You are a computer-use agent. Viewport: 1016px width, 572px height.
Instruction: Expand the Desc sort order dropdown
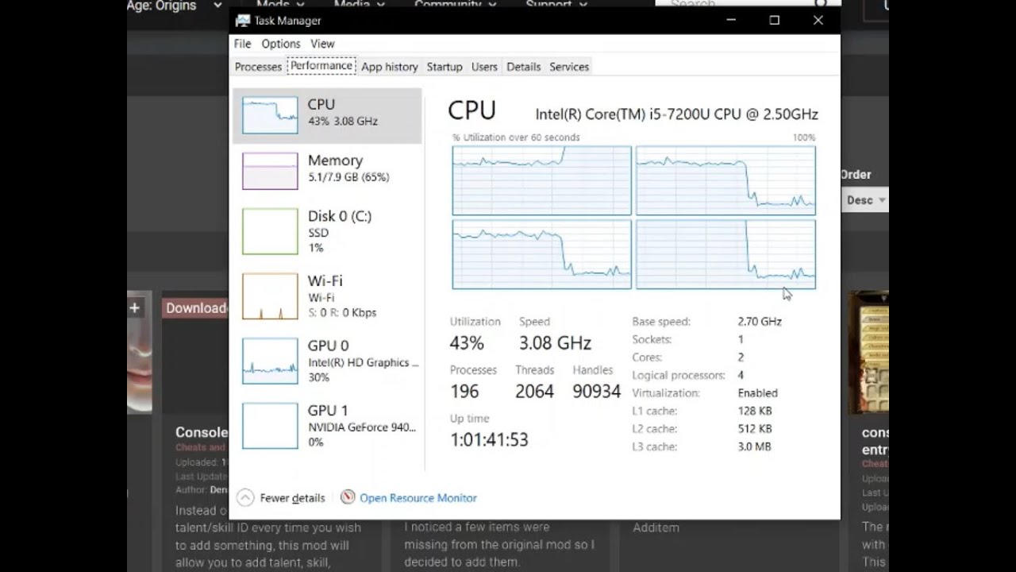point(864,200)
